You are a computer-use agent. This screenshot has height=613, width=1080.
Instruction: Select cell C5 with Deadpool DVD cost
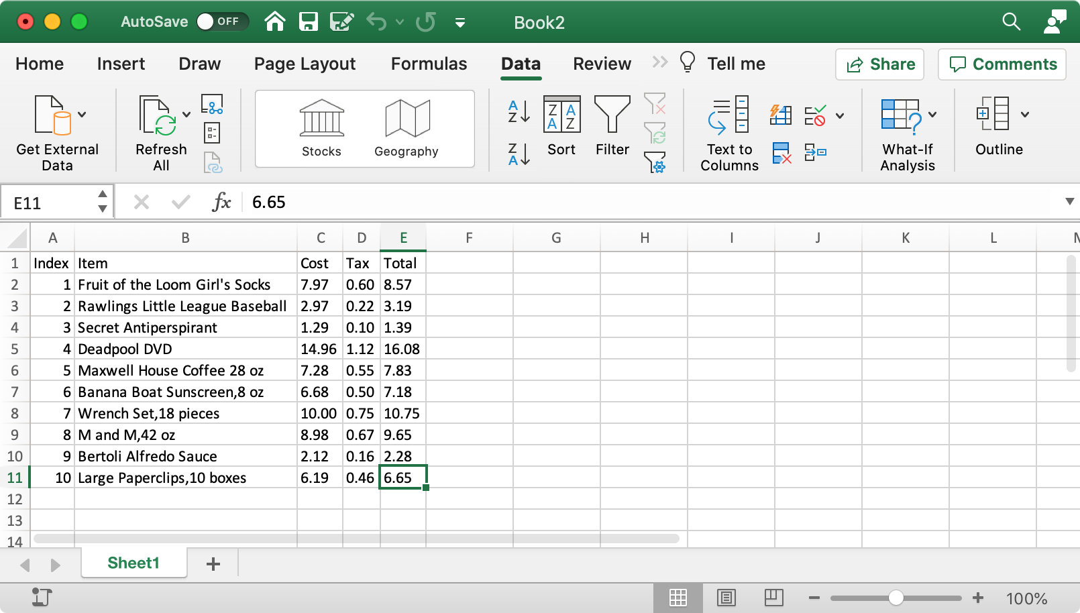coord(320,349)
